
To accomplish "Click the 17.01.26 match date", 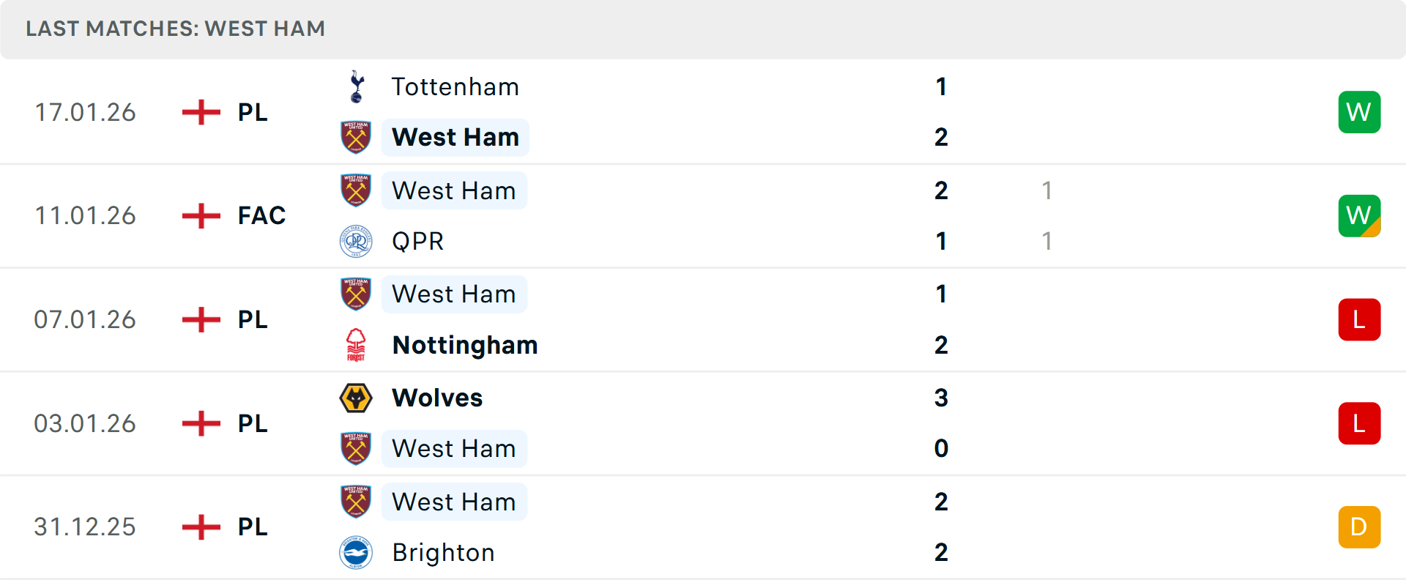I will [85, 112].
